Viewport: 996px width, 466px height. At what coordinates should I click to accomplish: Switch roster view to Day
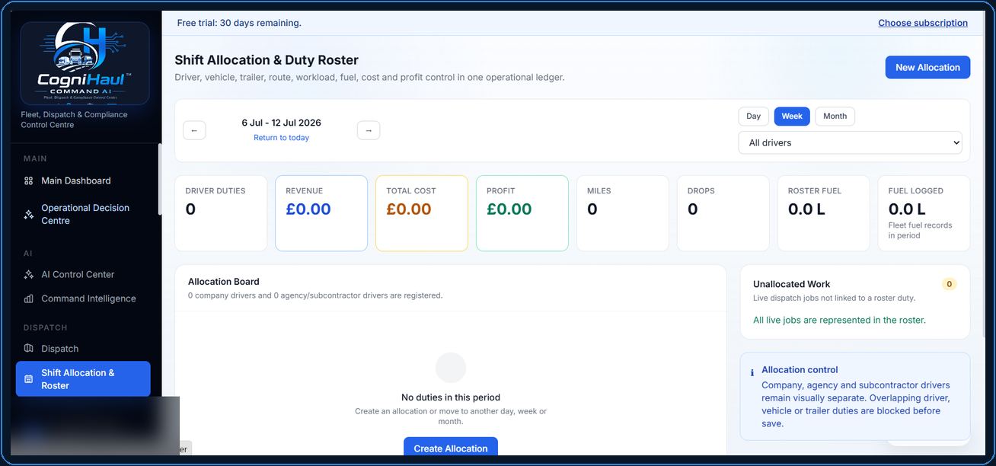[754, 116]
